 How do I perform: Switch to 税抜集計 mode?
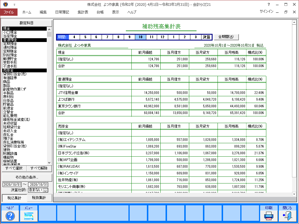click(39, 198)
